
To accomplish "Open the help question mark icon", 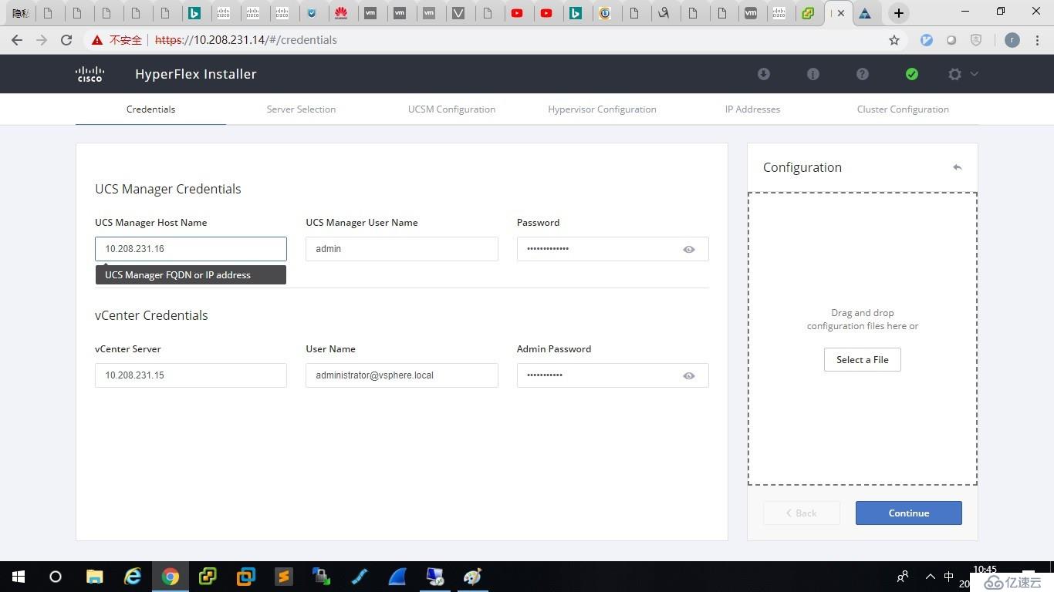I will 863,74.
